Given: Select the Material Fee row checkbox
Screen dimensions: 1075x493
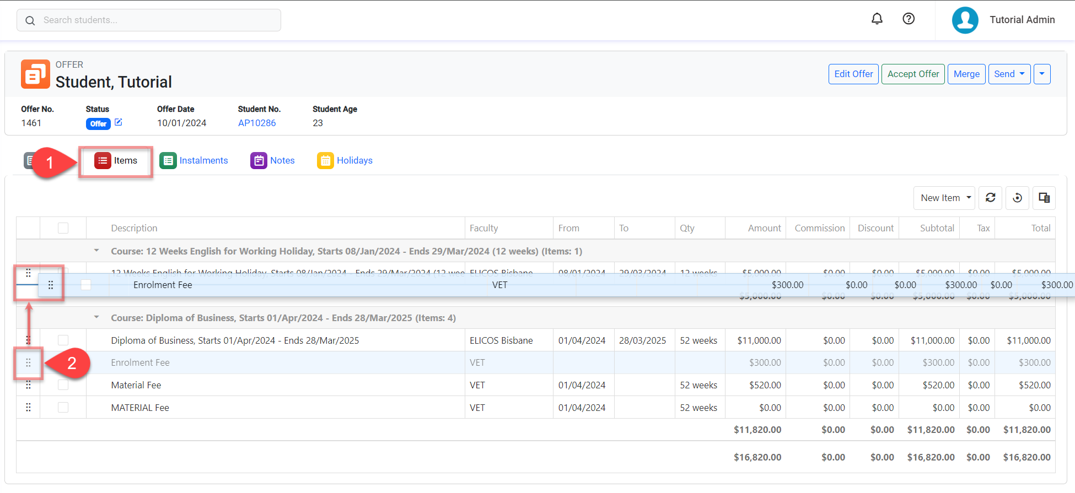Looking at the screenshot, I should click(x=63, y=385).
